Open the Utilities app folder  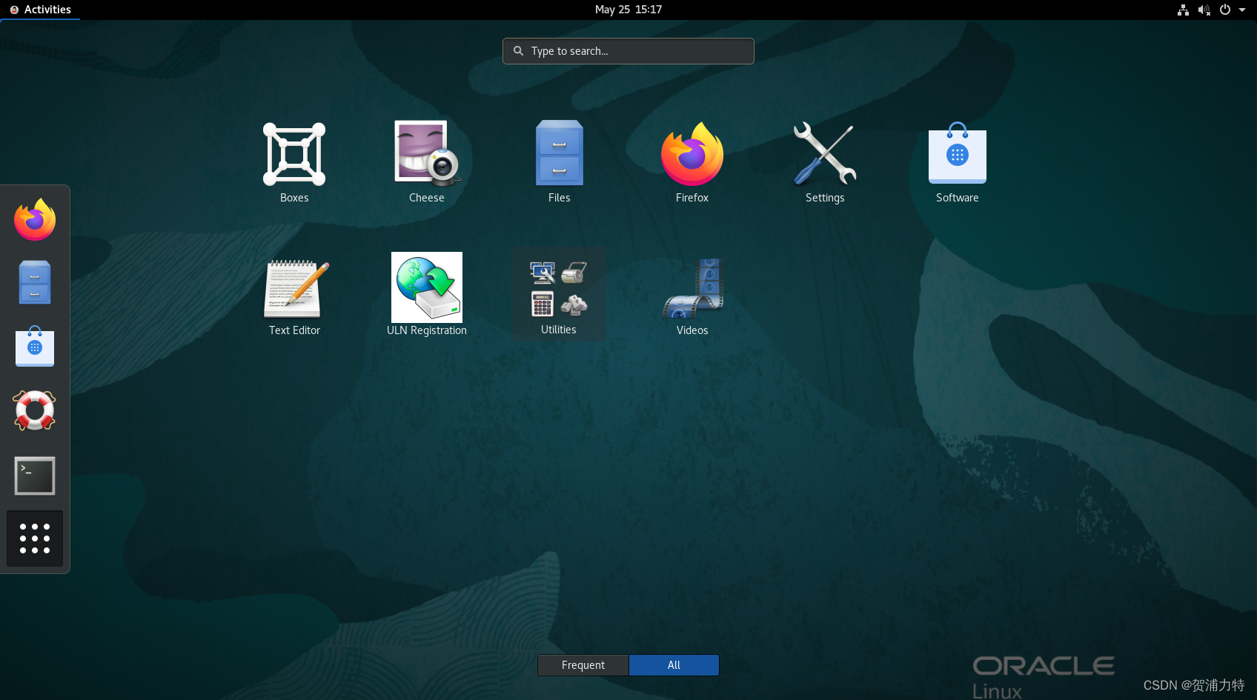pos(559,293)
